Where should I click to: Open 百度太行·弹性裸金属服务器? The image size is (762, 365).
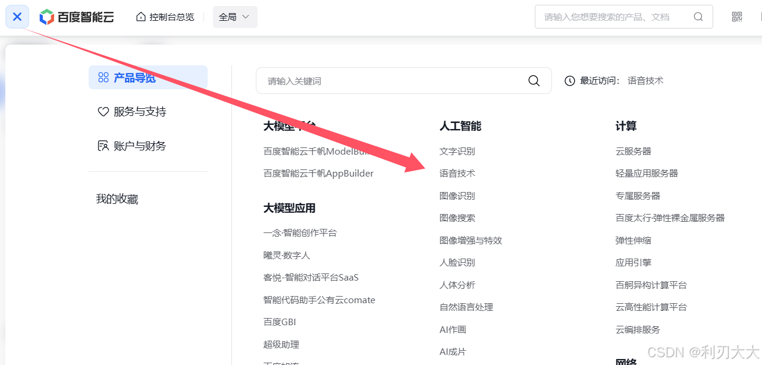click(x=670, y=218)
